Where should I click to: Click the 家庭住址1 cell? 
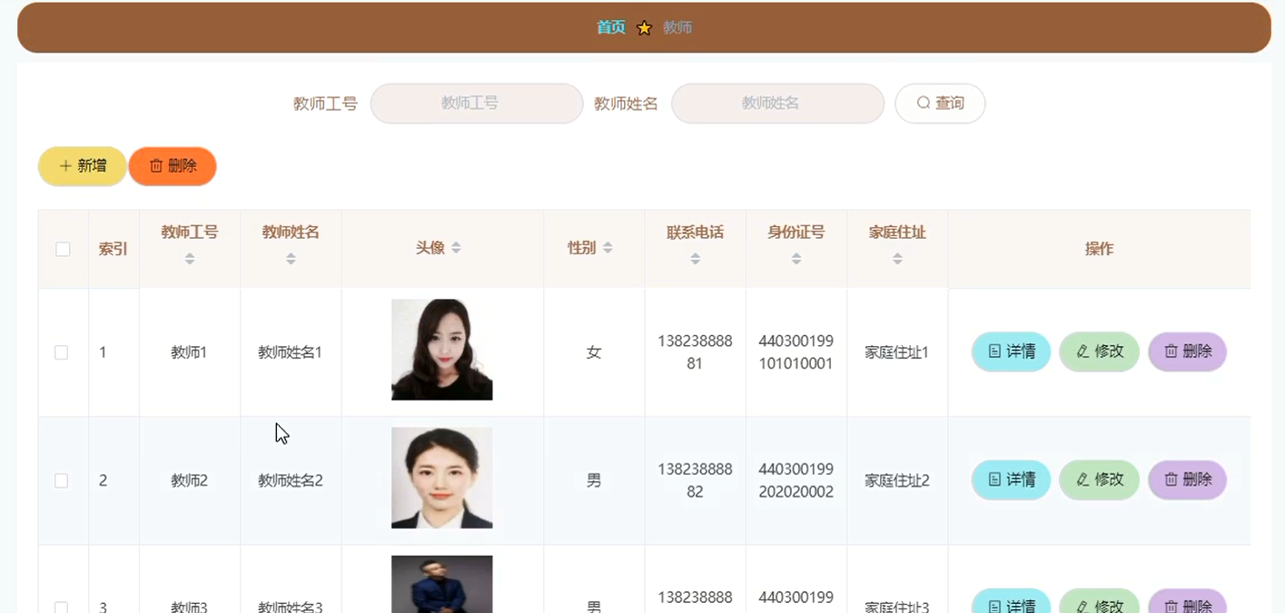coord(897,352)
